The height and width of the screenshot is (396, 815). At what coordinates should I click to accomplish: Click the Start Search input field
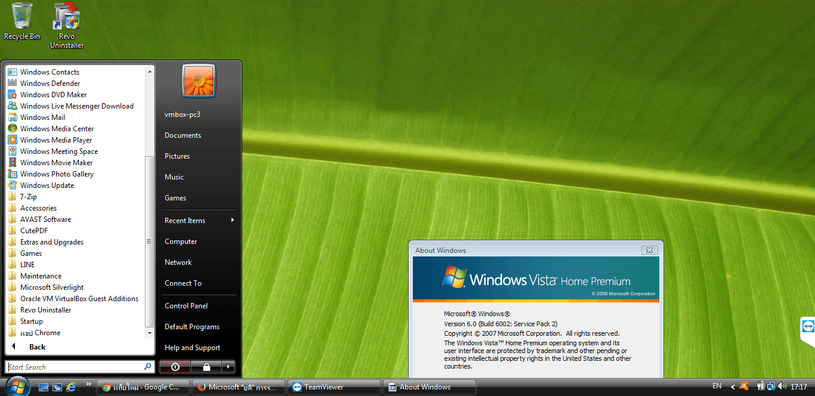[x=80, y=367]
